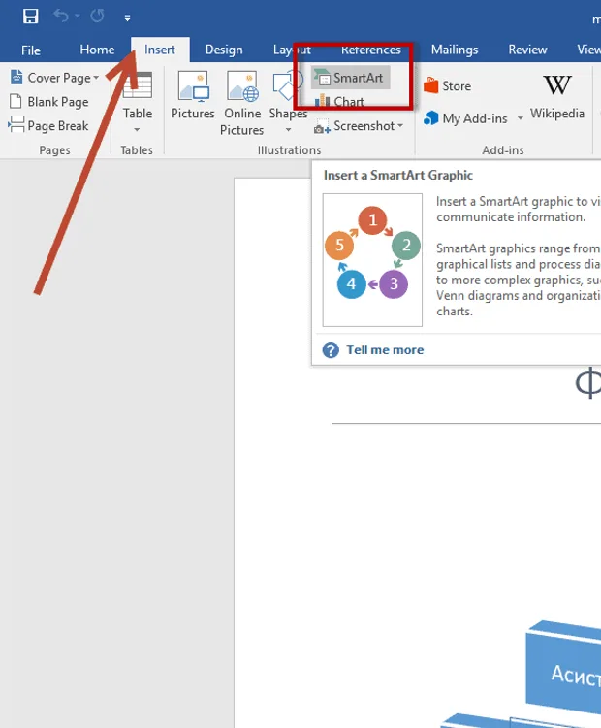Open the File tab
Screen dimensions: 601x728
[x=31, y=50]
